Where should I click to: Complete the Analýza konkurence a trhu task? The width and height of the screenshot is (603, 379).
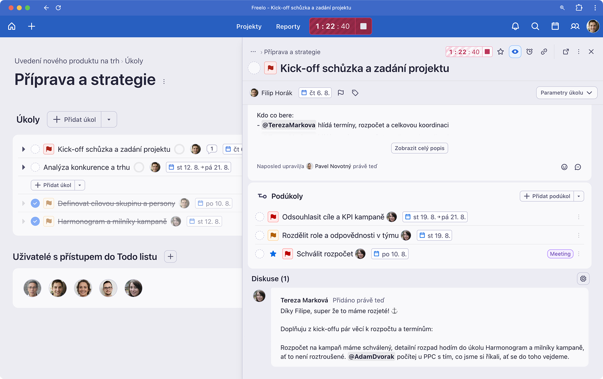click(x=35, y=167)
